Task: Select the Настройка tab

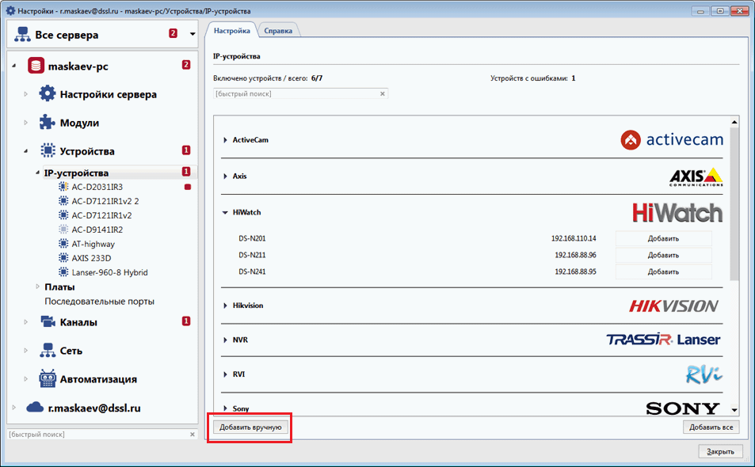Action: point(232,30)
